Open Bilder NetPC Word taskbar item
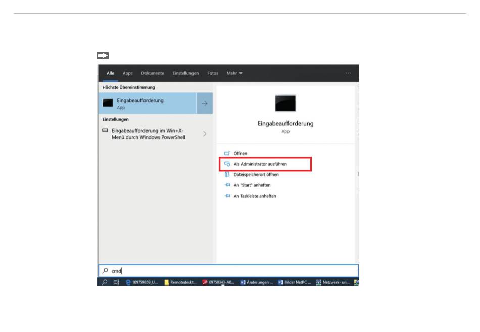 tap(294, 282)
